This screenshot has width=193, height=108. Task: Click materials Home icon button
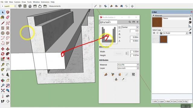click(161, 33)
